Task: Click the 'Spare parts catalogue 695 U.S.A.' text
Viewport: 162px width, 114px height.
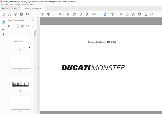Action: [102, 42]
